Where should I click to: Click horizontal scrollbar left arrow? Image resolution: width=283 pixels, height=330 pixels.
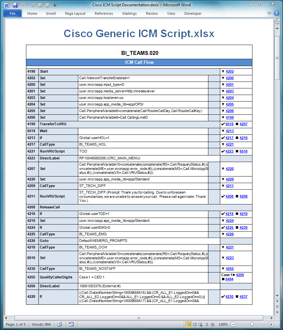tap(6, 318)
